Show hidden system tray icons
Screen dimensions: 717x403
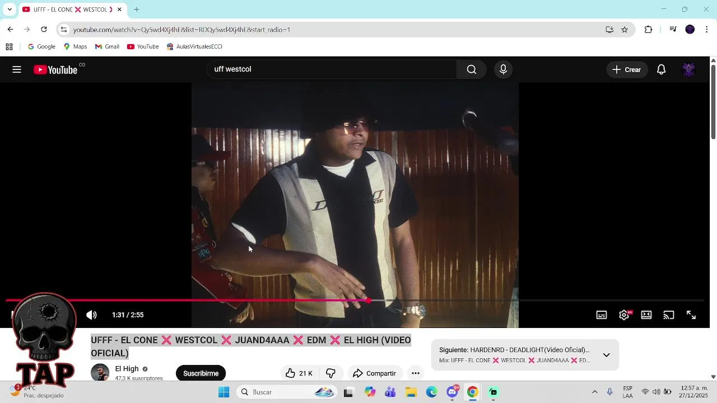[x=595, y=392]
